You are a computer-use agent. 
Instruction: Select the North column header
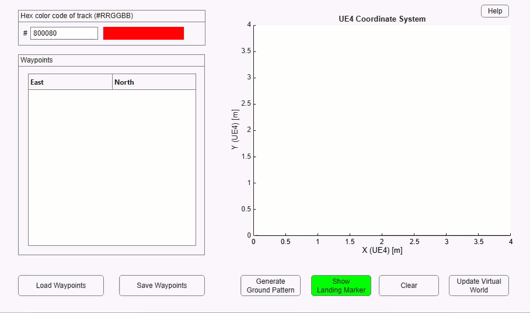pyautogui.click(x=154, y=82)
